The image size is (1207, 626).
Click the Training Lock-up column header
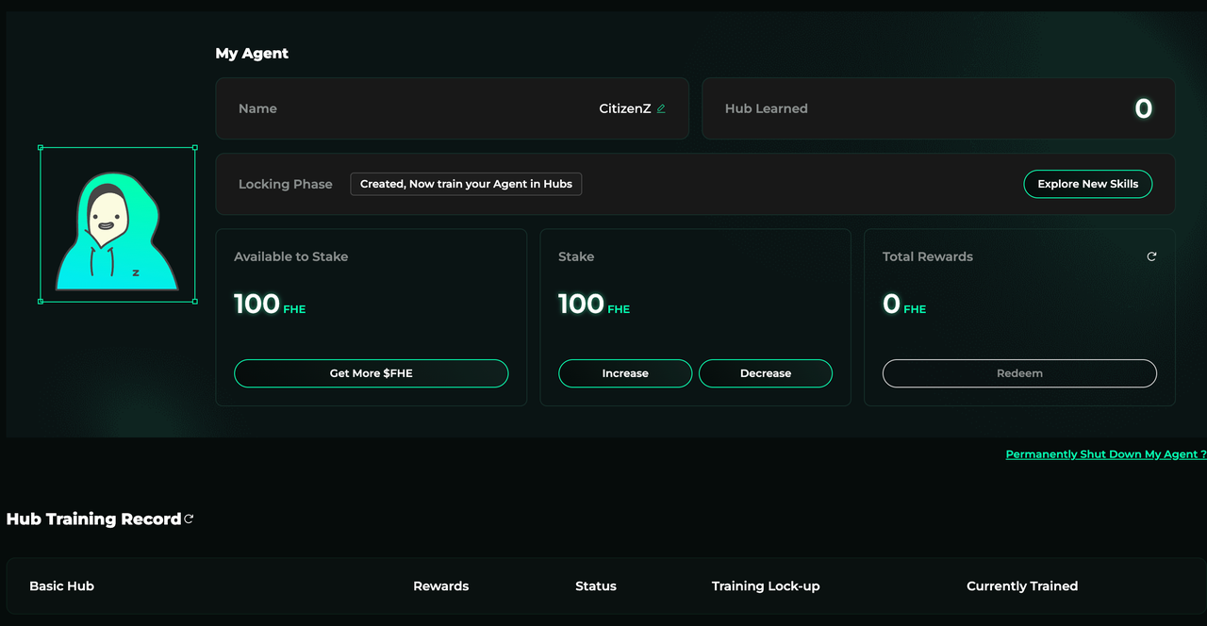(x=765, y=585)
